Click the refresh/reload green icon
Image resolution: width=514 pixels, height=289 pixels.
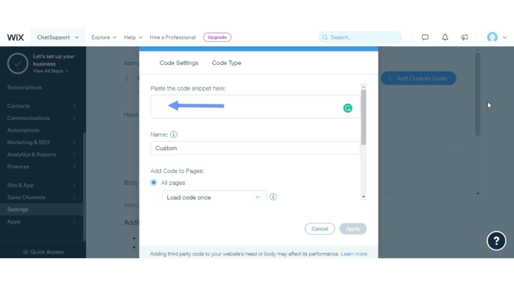(x=347, y=108)
